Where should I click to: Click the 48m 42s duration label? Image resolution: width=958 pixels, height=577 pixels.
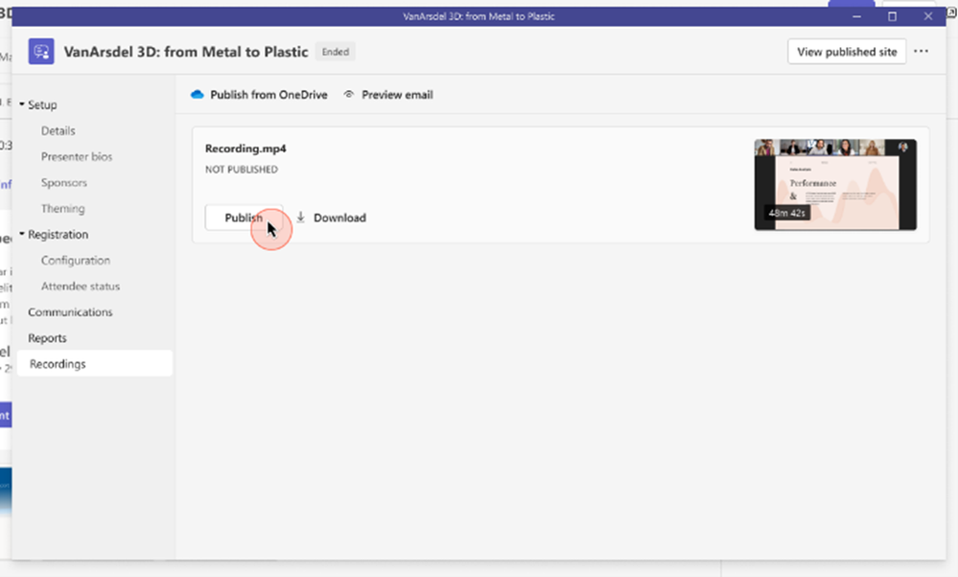pos(787,213)
